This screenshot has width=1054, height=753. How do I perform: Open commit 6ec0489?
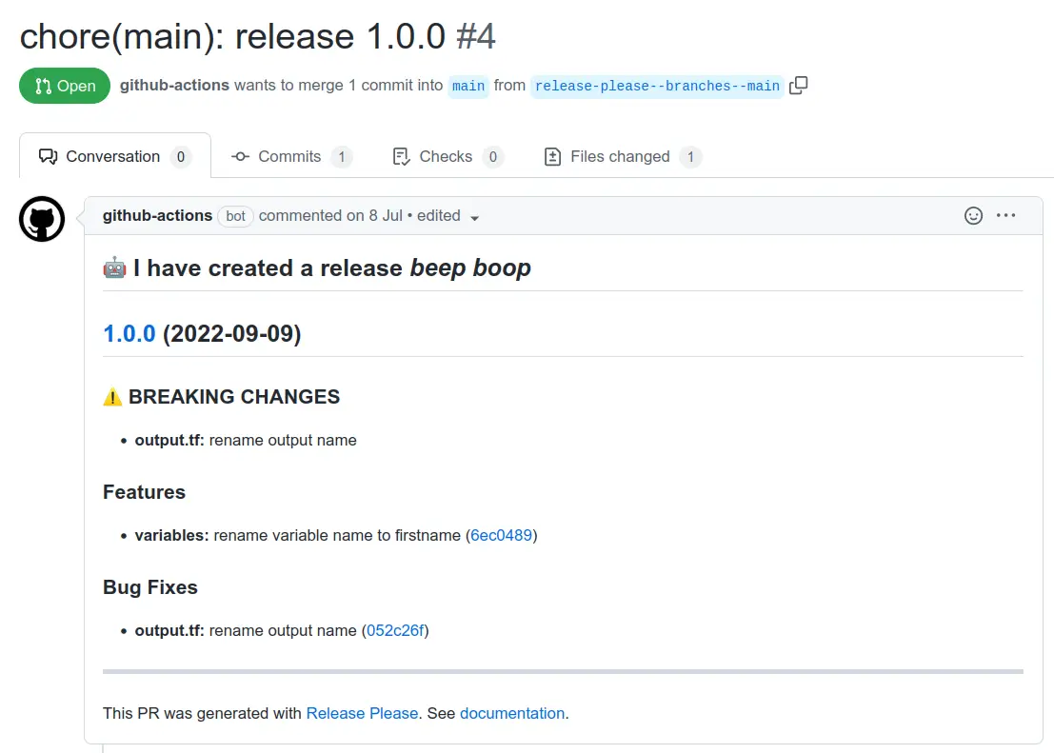pos(503,535)
